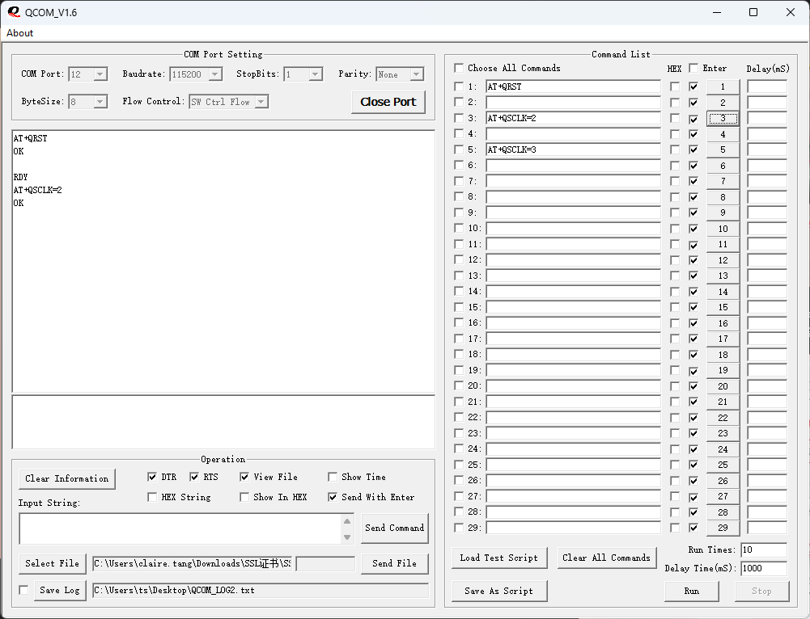Viewport: 810px width, 619px height.
Task: Click the Clear Information button
Action: [x=66, y=478]
